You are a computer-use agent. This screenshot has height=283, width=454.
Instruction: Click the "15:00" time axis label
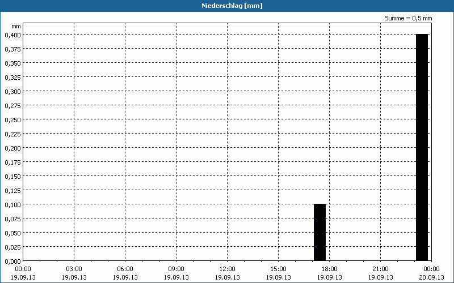[278, 269]
